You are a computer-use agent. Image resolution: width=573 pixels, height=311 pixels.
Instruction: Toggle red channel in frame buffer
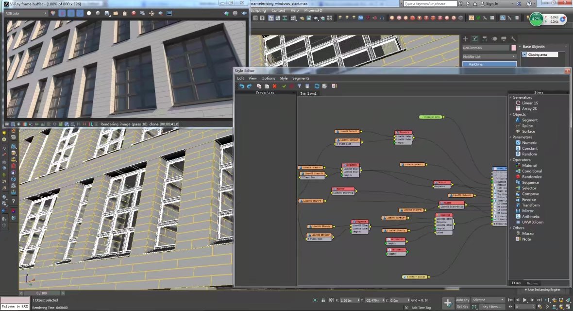point(62,13)
